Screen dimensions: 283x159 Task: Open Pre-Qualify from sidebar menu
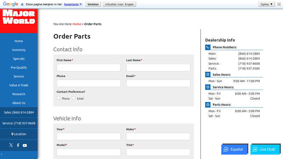19,67
